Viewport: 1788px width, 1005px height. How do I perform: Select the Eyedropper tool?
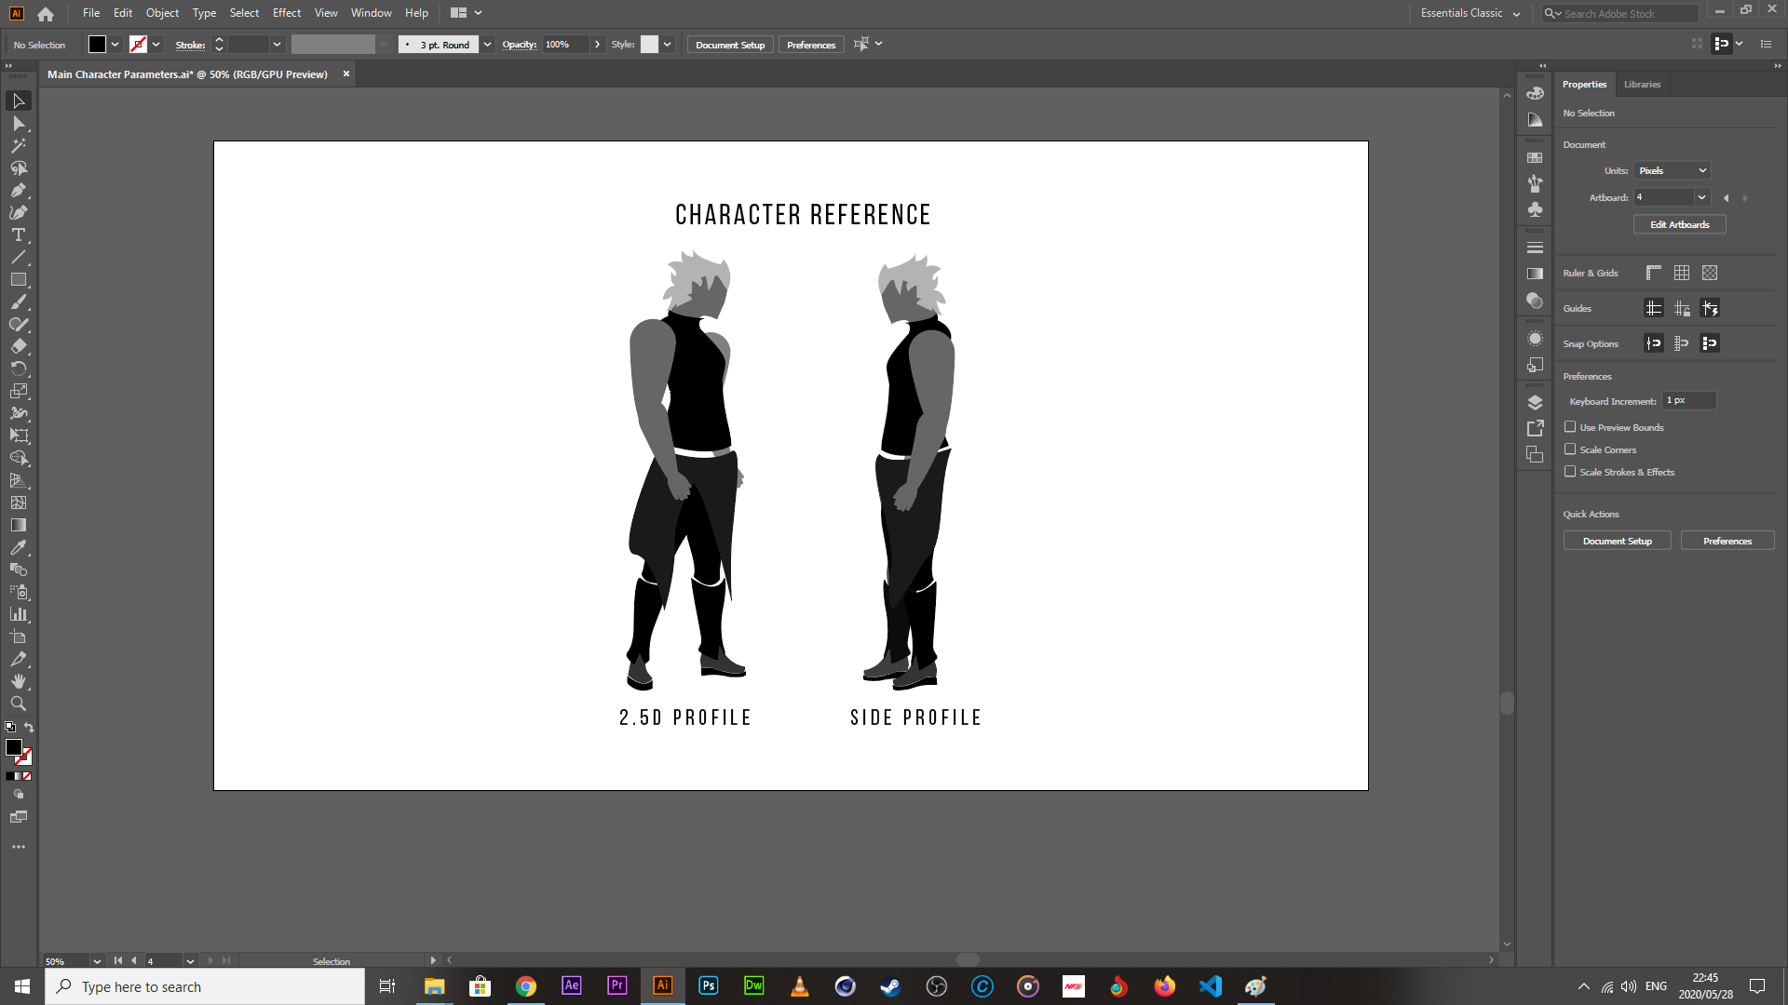pyautogui.click(x=19, y=548)
